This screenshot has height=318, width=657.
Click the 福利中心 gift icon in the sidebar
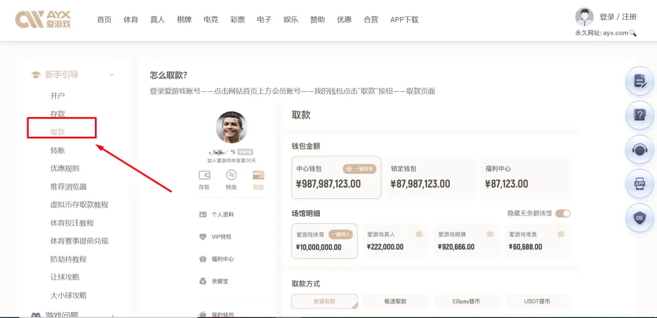click(203, 259)
